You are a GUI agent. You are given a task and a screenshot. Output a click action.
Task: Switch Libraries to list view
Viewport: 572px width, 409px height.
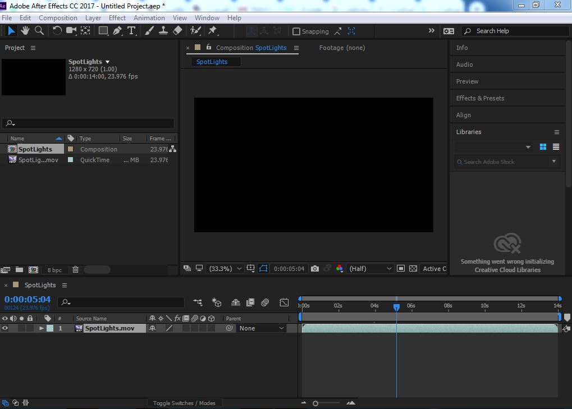tap(556, 147)
